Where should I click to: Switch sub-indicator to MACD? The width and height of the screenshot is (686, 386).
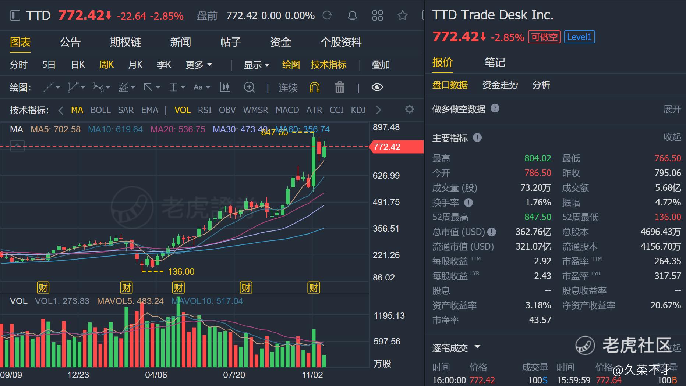click(x=287, y=110)
